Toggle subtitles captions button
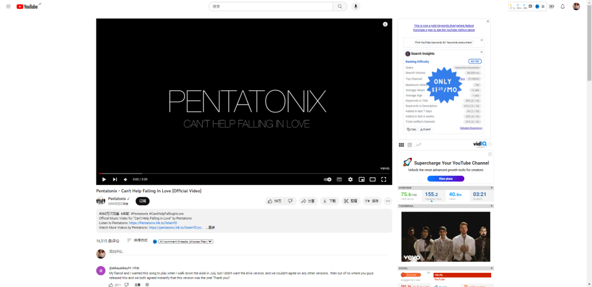592x287 pixels. [x=339, y=180]
